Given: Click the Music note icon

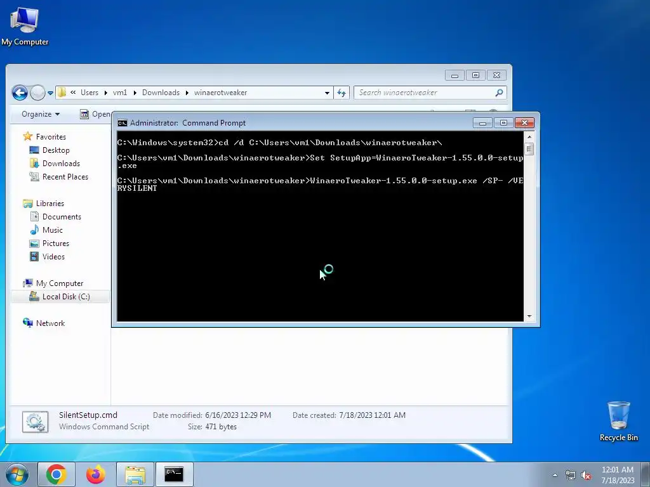Looking at the screenshot, I should (34, 230).
